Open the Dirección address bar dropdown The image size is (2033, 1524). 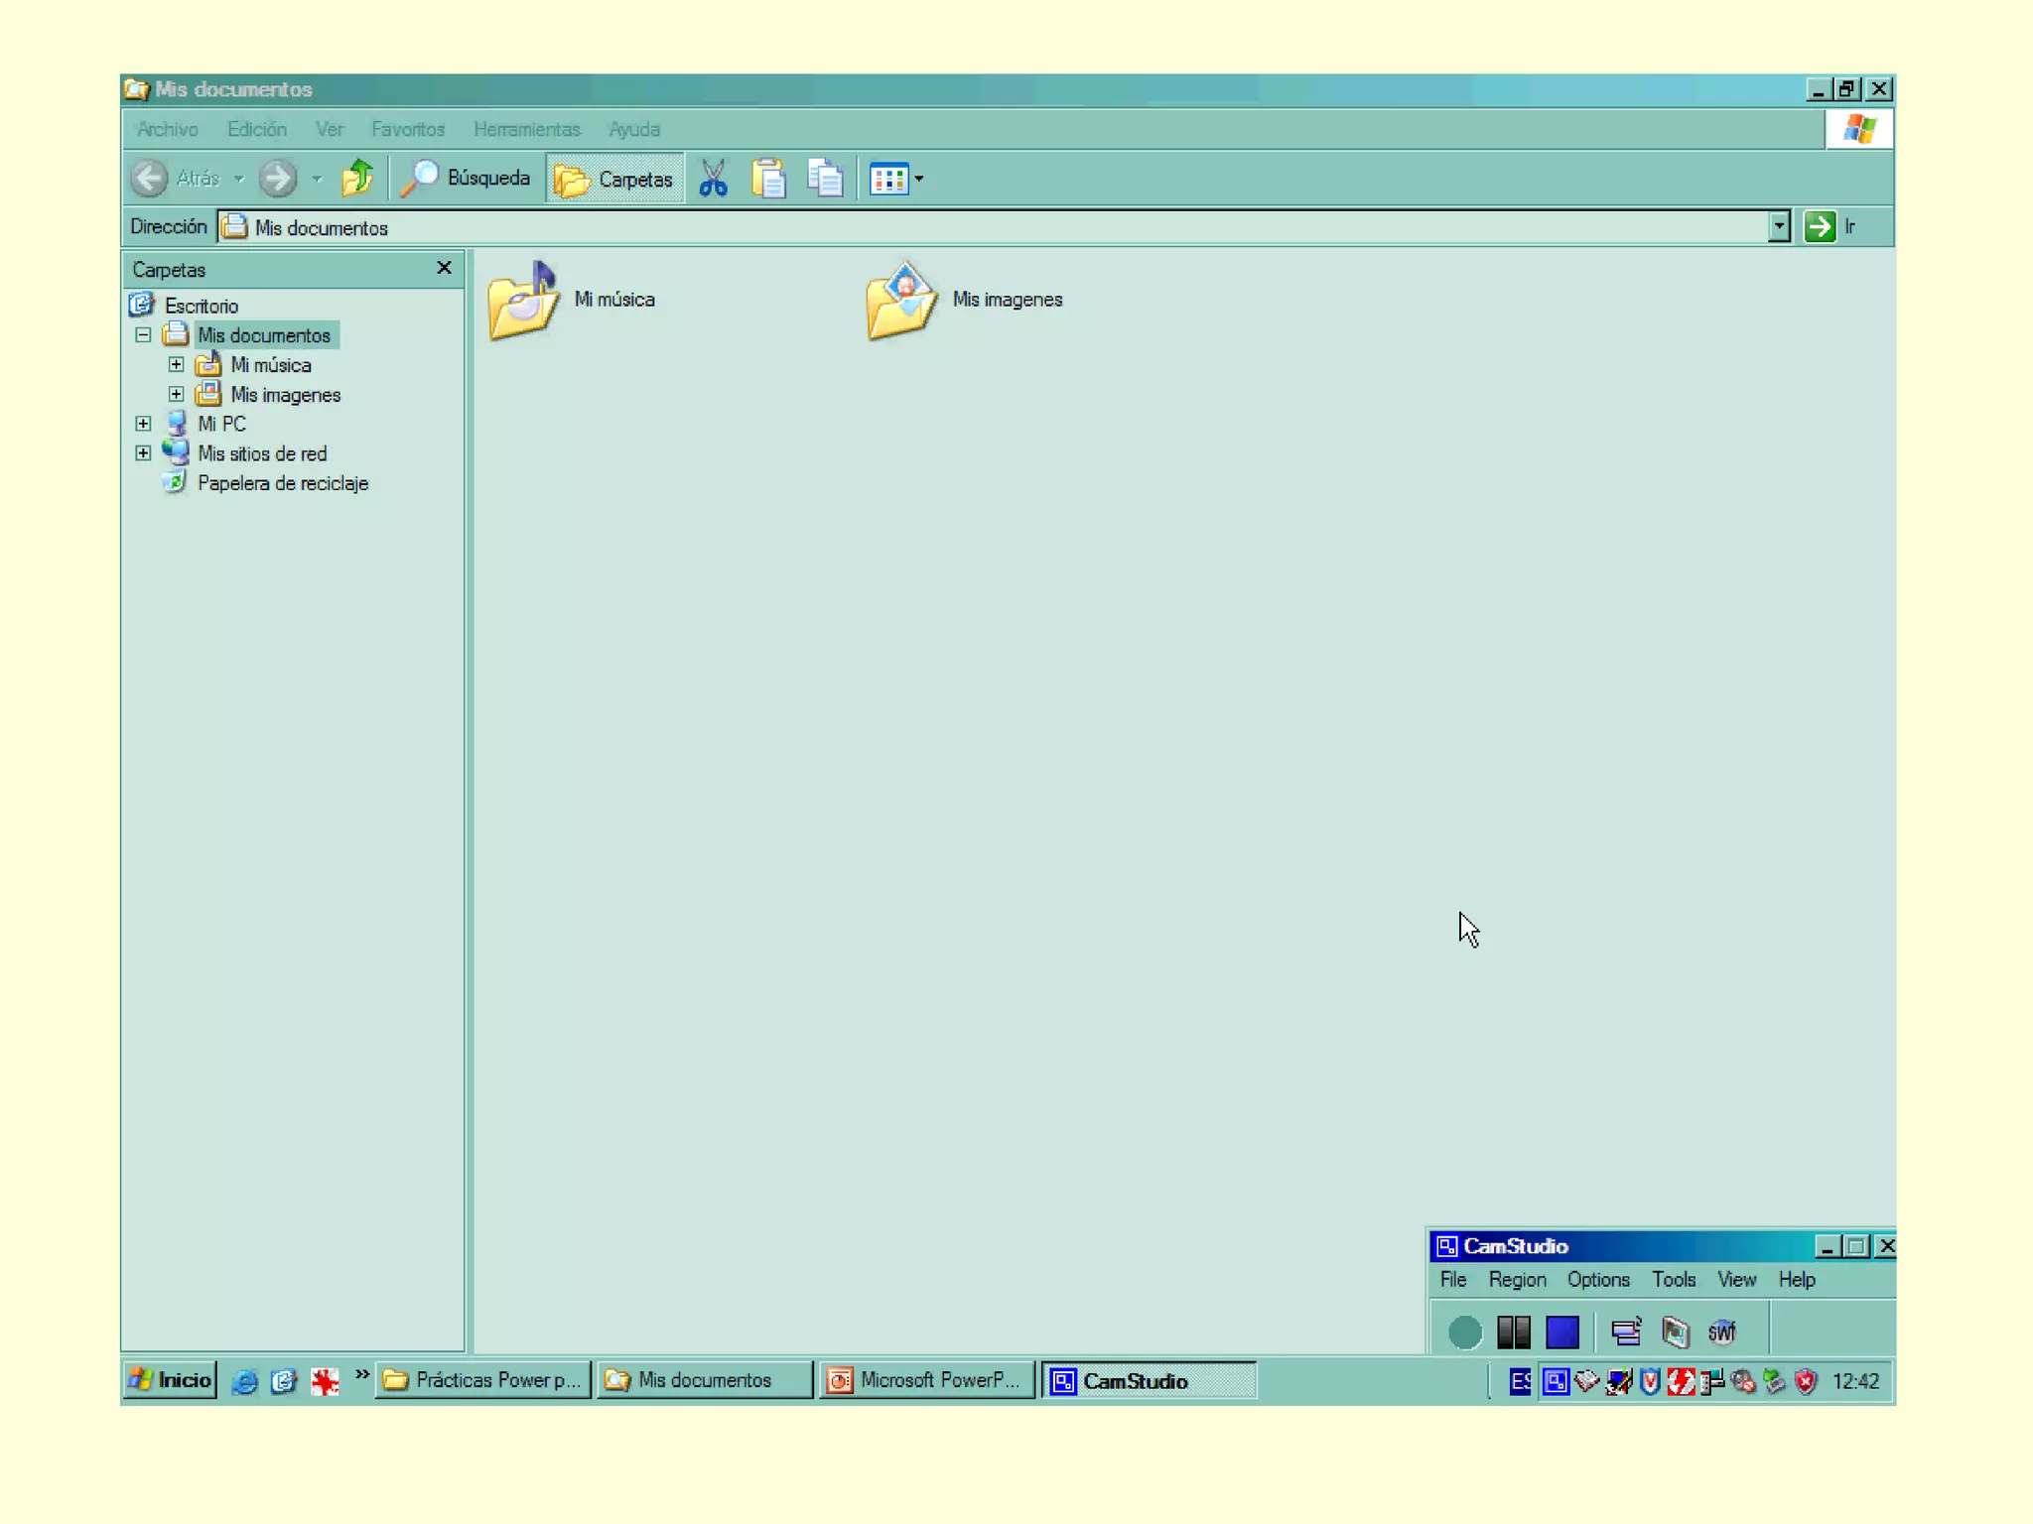tap(1779, 227)
